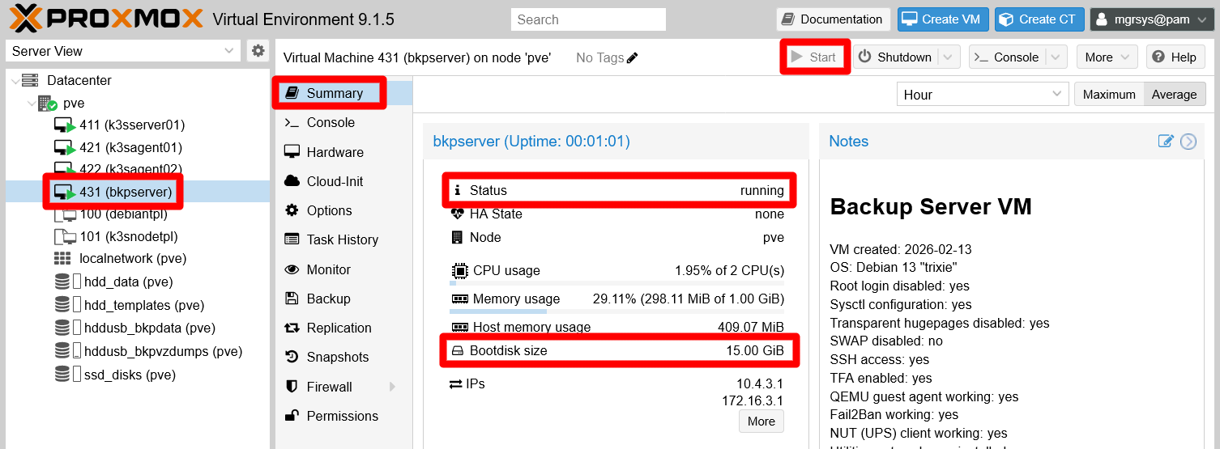Click the Create CT button
The width and height of the screenshot is (1220, 449).
[x=1039, y=19]
